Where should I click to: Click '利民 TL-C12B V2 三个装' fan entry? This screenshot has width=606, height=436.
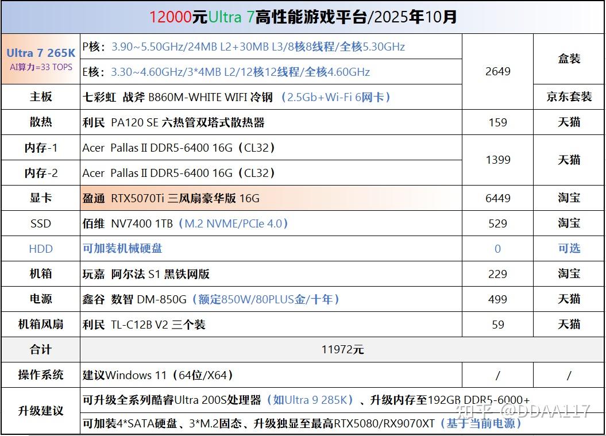click(144, 325)
